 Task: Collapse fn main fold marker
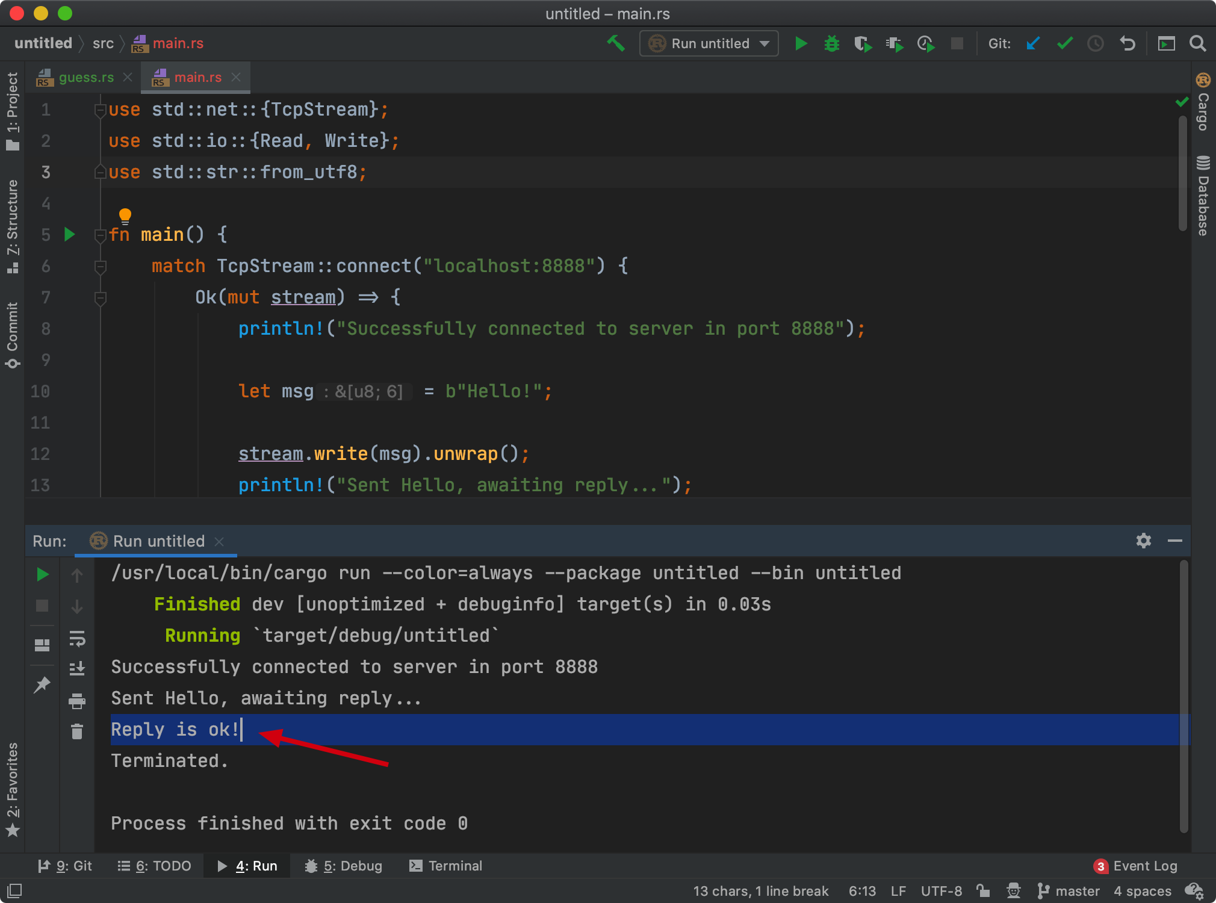(x=101, y=235)
